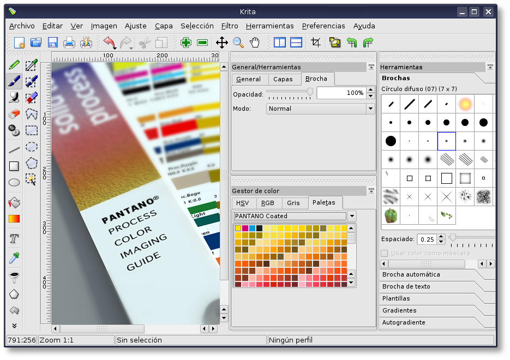The height and width of the screenshot is (360, 510).
Task: Open the Filtro menu
Action: pos(230,26)
